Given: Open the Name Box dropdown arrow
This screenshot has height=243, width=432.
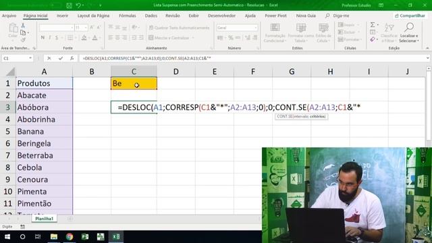Looking at the screenshot, I should (30, 58).
